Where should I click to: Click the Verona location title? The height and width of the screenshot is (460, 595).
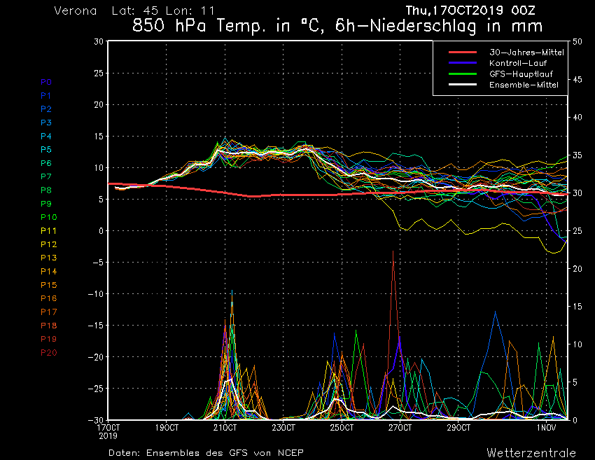(x=76, y=11)
